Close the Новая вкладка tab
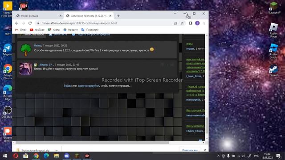 [x=61, y=16]
